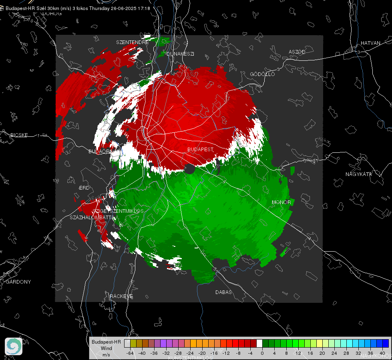Select the white zero-velocity legend swatch
This screenshot has height=360, width=392.
pos(259,343)
